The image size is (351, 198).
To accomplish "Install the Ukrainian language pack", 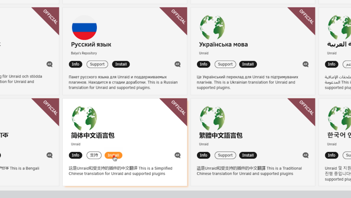I will pos(248,64).
